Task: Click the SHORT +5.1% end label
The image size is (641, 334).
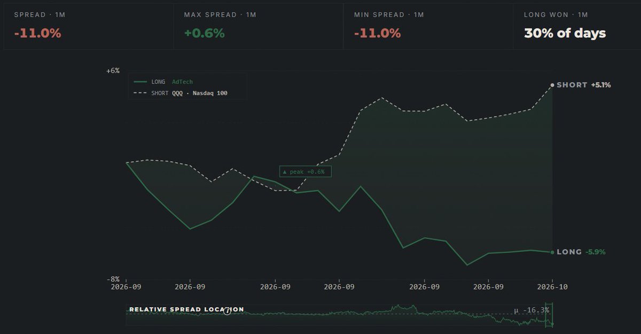Action: (584, 85)
